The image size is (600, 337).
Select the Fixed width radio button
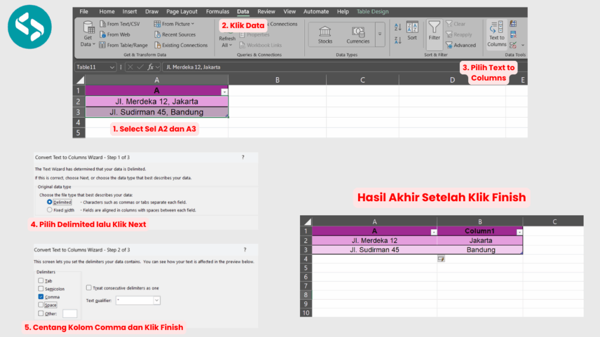pos(50,209)
